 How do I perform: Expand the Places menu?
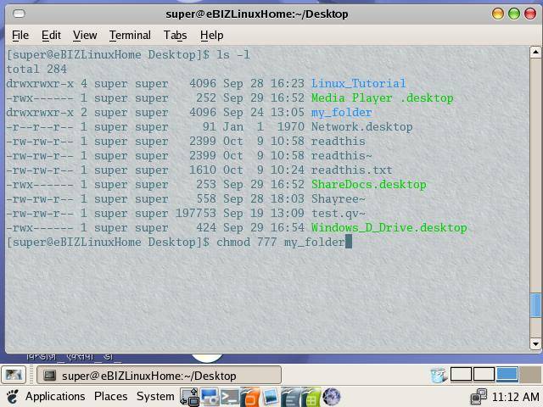[x=110, y=397]
